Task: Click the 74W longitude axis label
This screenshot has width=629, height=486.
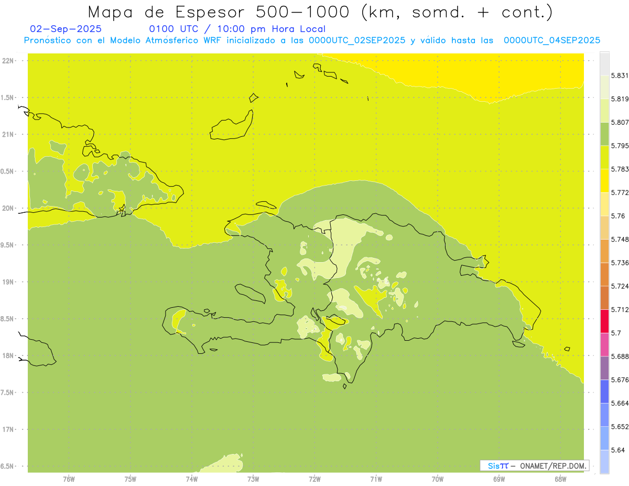Action: (x=192, y=479)
